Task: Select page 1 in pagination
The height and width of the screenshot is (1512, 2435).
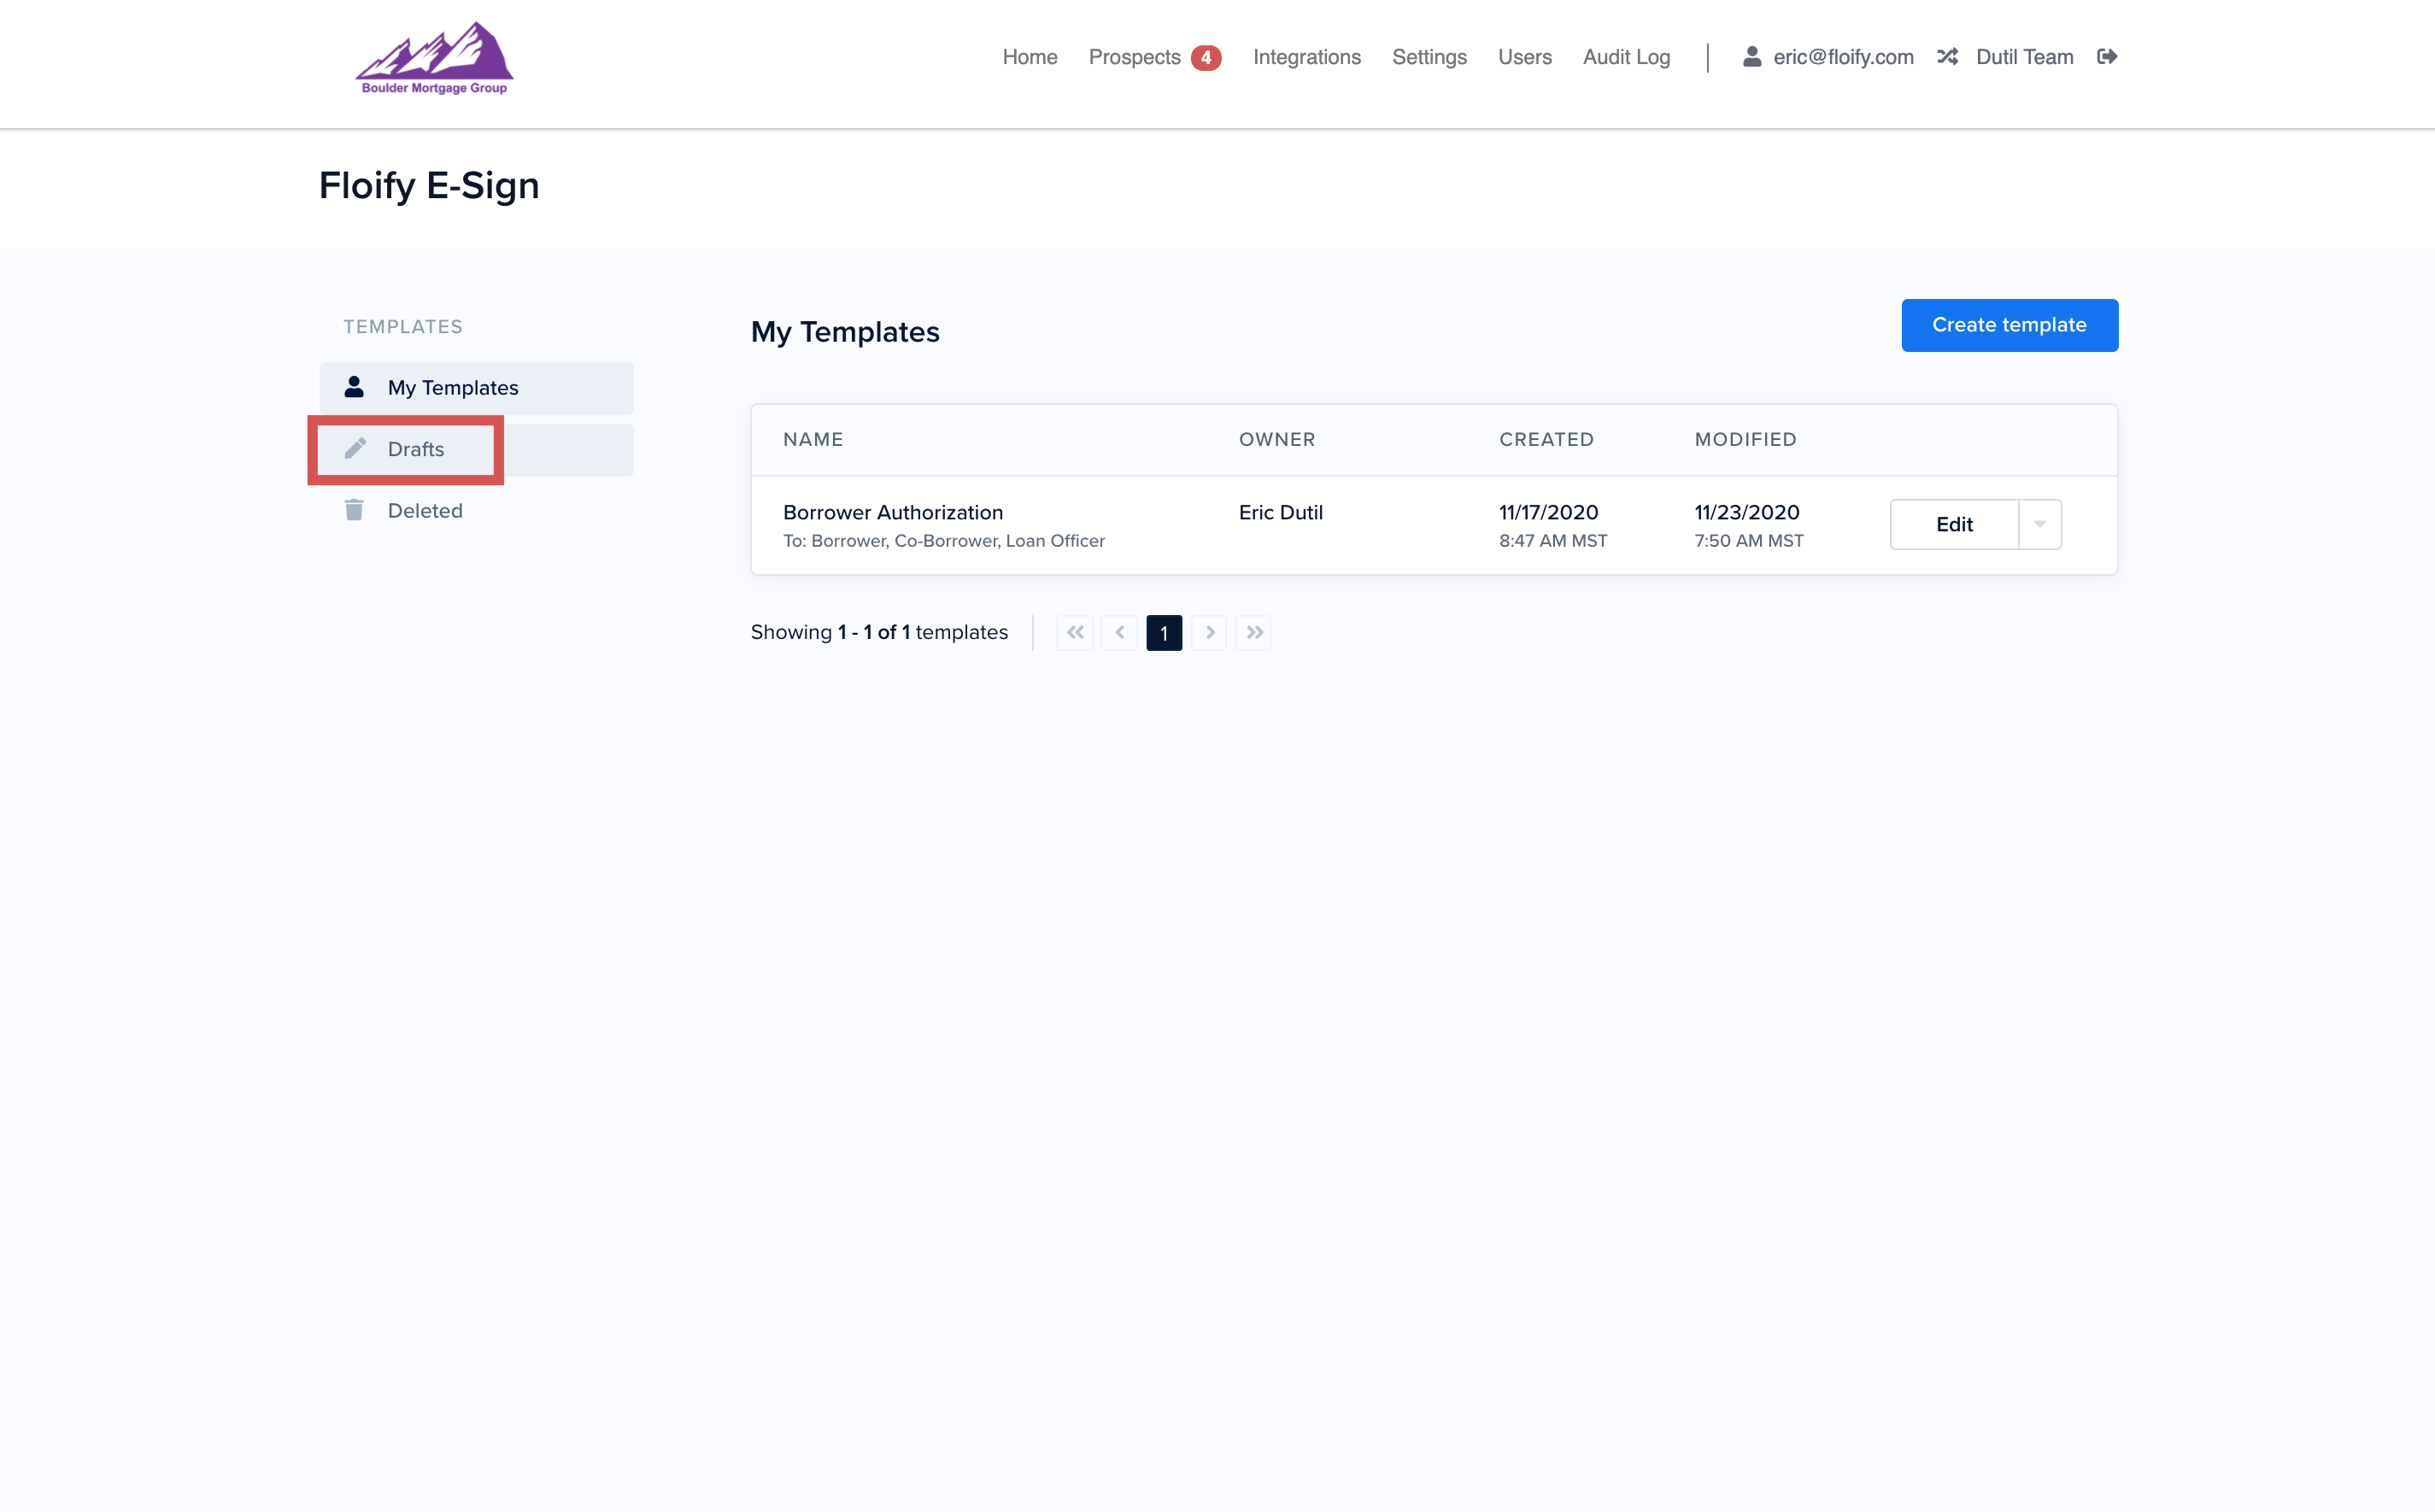Action: 1164,633
